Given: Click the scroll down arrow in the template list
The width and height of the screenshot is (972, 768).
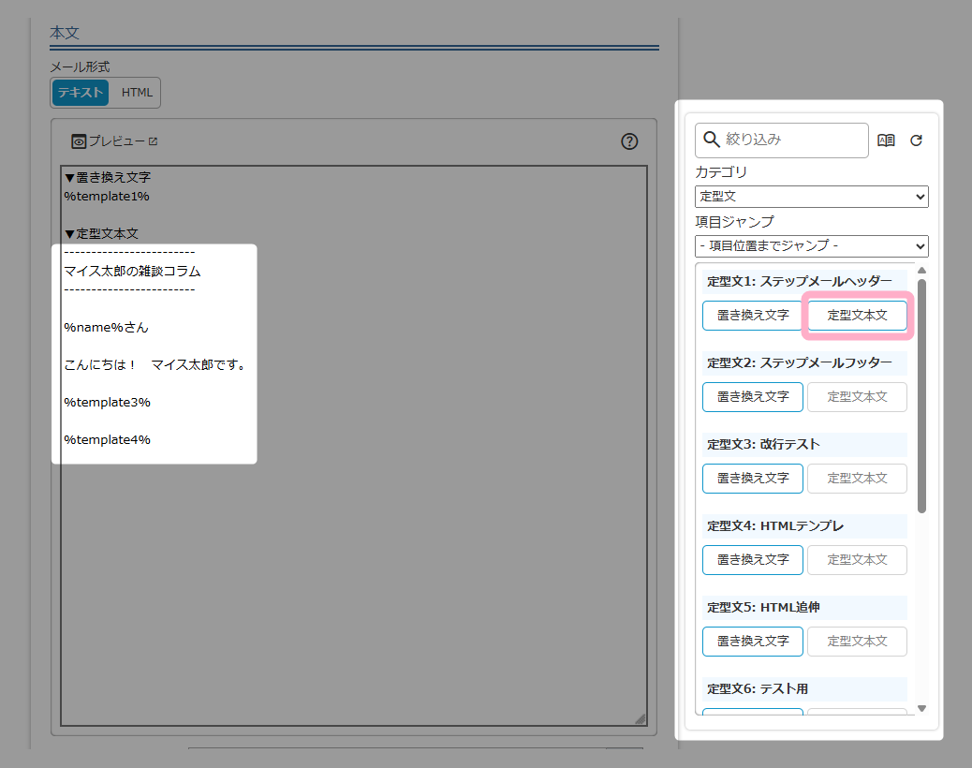Looking at the screenshot, I should [x=921, y=708].
